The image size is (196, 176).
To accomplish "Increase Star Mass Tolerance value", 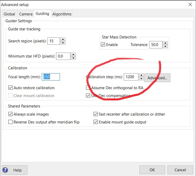I will tap(165, 43).
